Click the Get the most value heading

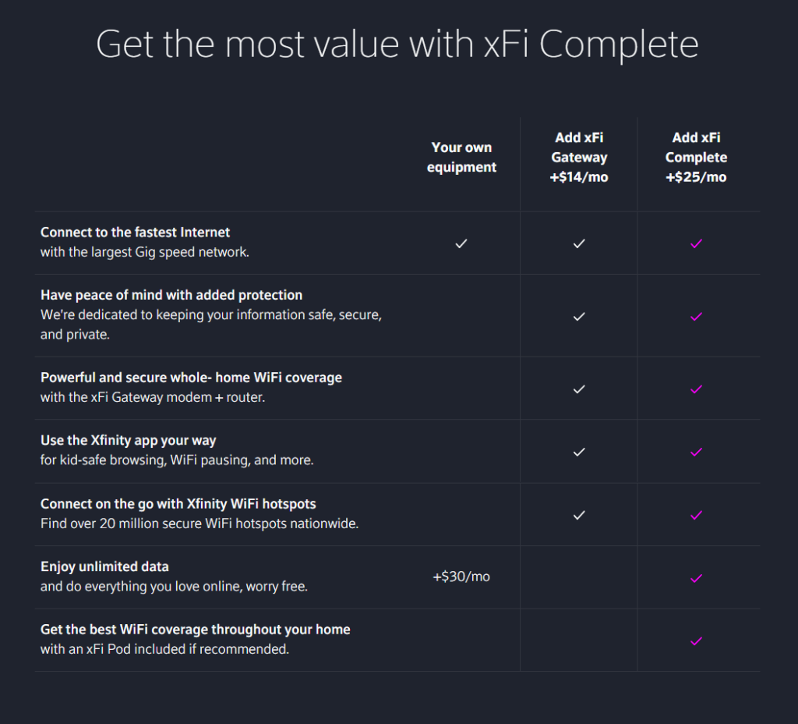pos(397,44)
